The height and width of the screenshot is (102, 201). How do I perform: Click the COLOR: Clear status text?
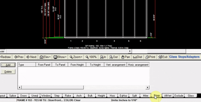point(72,100)
